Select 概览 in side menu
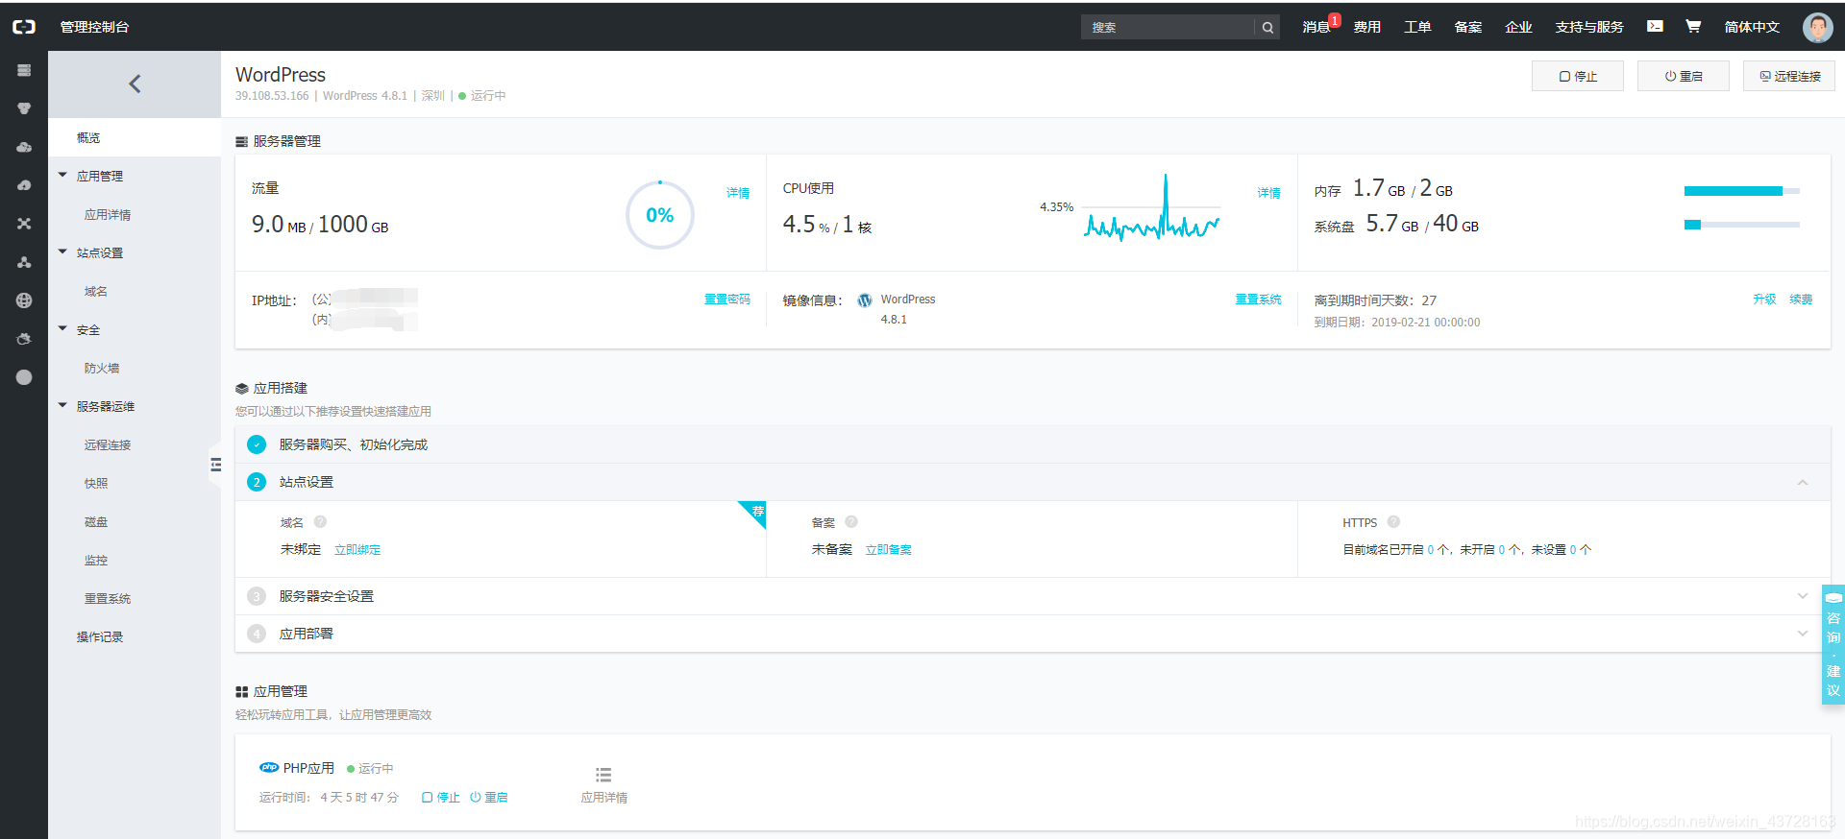The image size is (1845, 839). [x=135, y=137]
